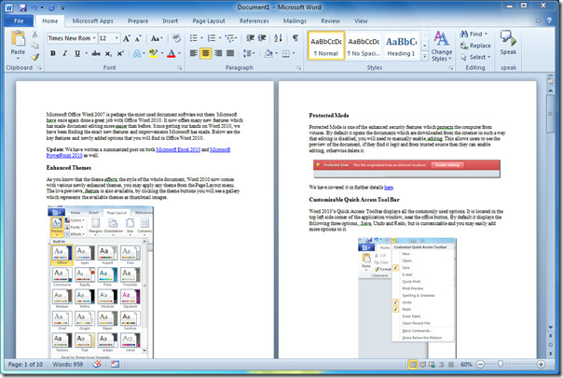Follow the Microsoft Excel 2010 link
Screen dimensions: 563x378
(178, 149)
